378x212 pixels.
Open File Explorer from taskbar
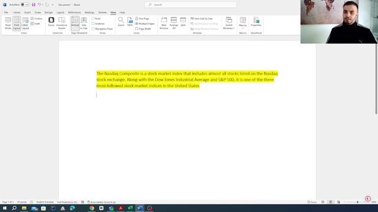coord(24,208)
